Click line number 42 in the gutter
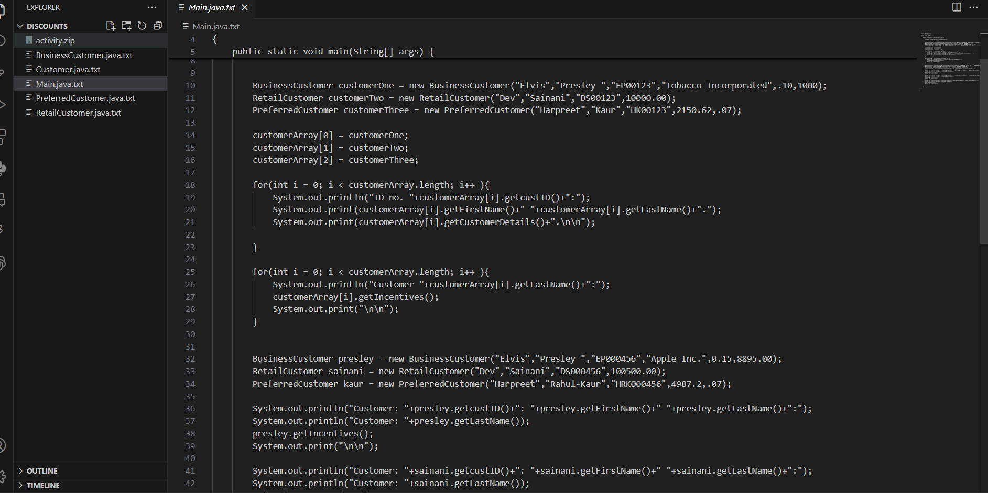 tap(190, 483)
